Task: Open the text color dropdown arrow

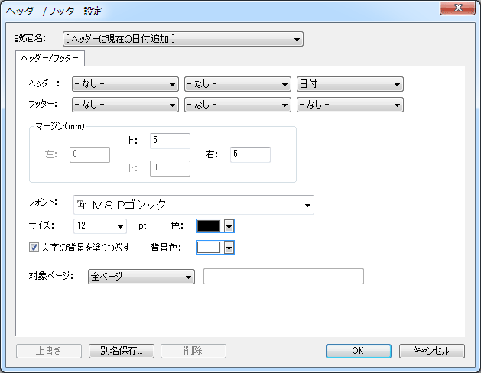Action: [x=228, y=225]
